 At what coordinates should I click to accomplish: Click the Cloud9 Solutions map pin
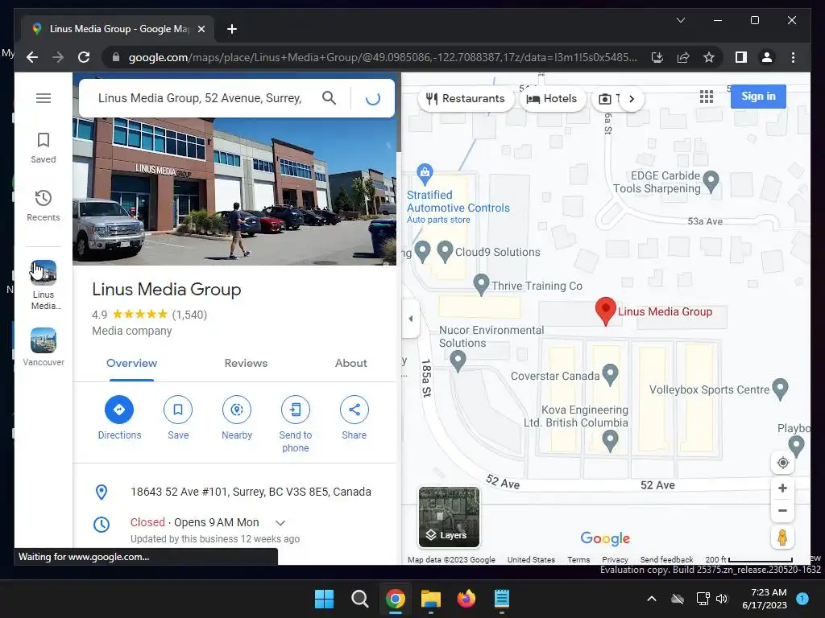pos(445,252)
